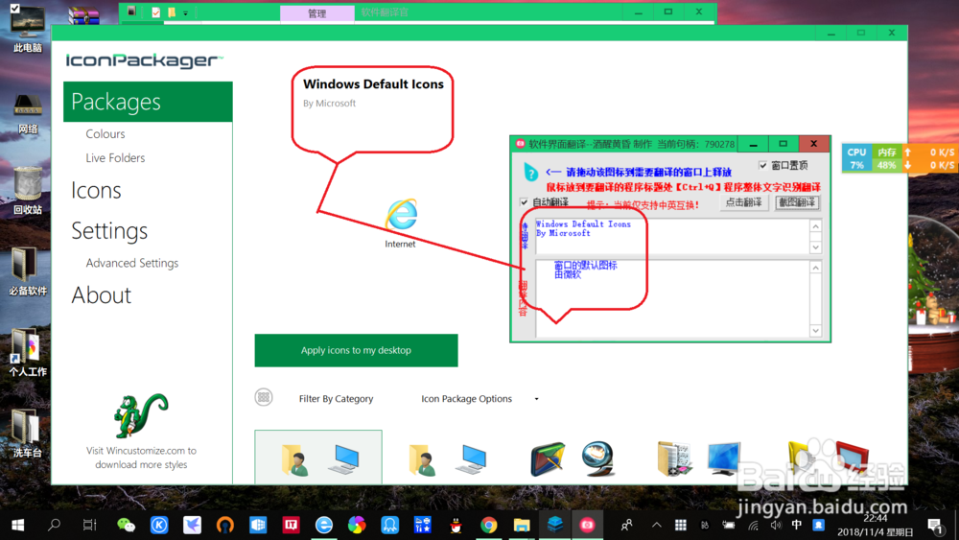The image size is (959, 540).
Task: Open WeChat from the taskbar
Action: pyautogui.click(x=126, y=525)
